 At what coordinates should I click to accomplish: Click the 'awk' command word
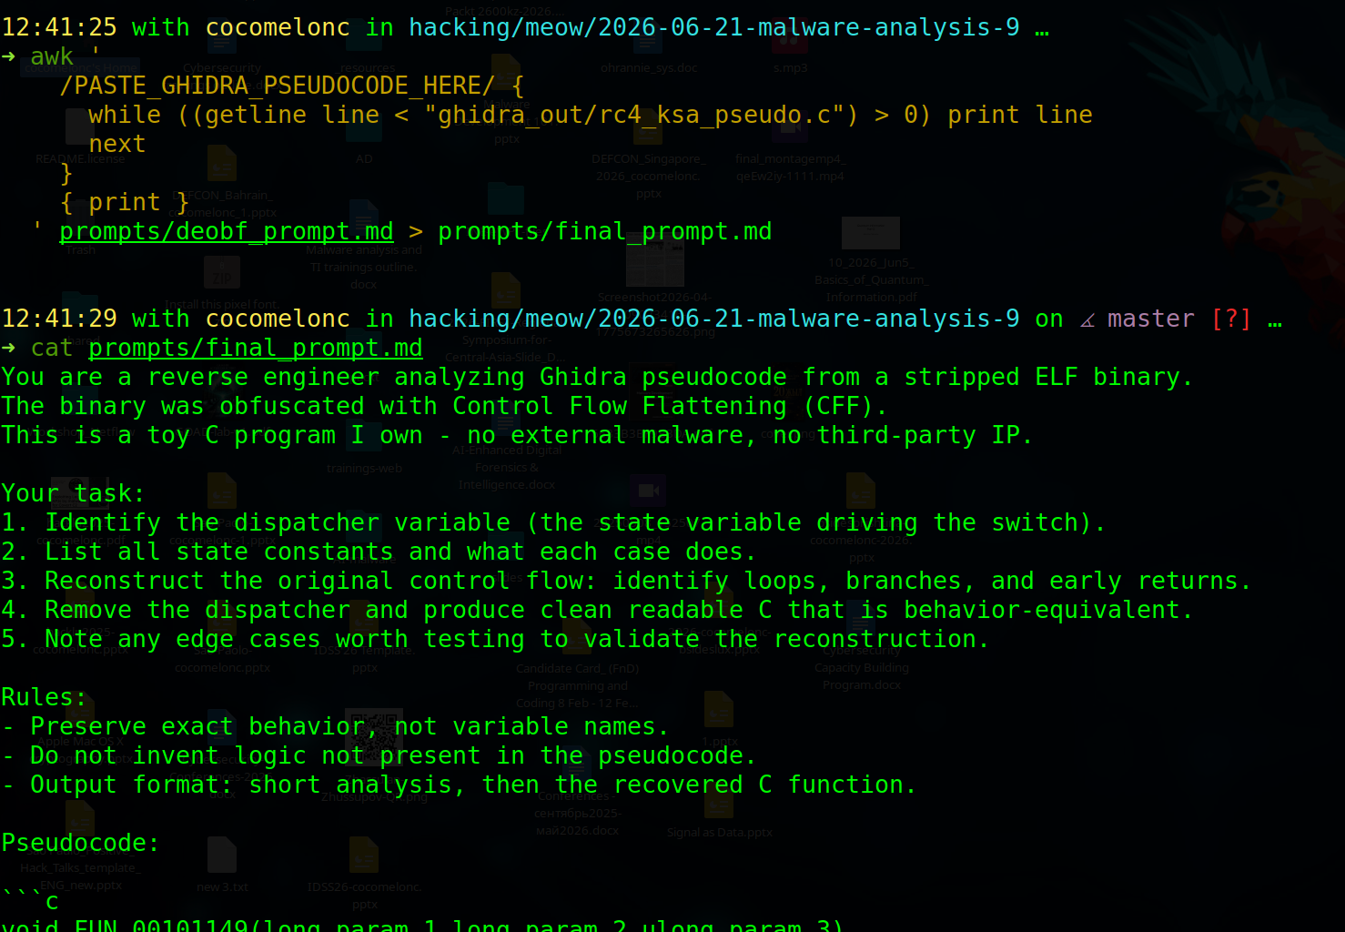pyautogui.click(x=52, y=56)
